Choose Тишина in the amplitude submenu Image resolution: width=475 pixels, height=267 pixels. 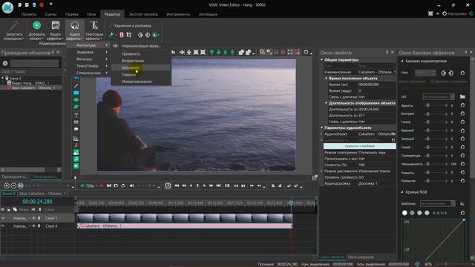tap(141, 74)
